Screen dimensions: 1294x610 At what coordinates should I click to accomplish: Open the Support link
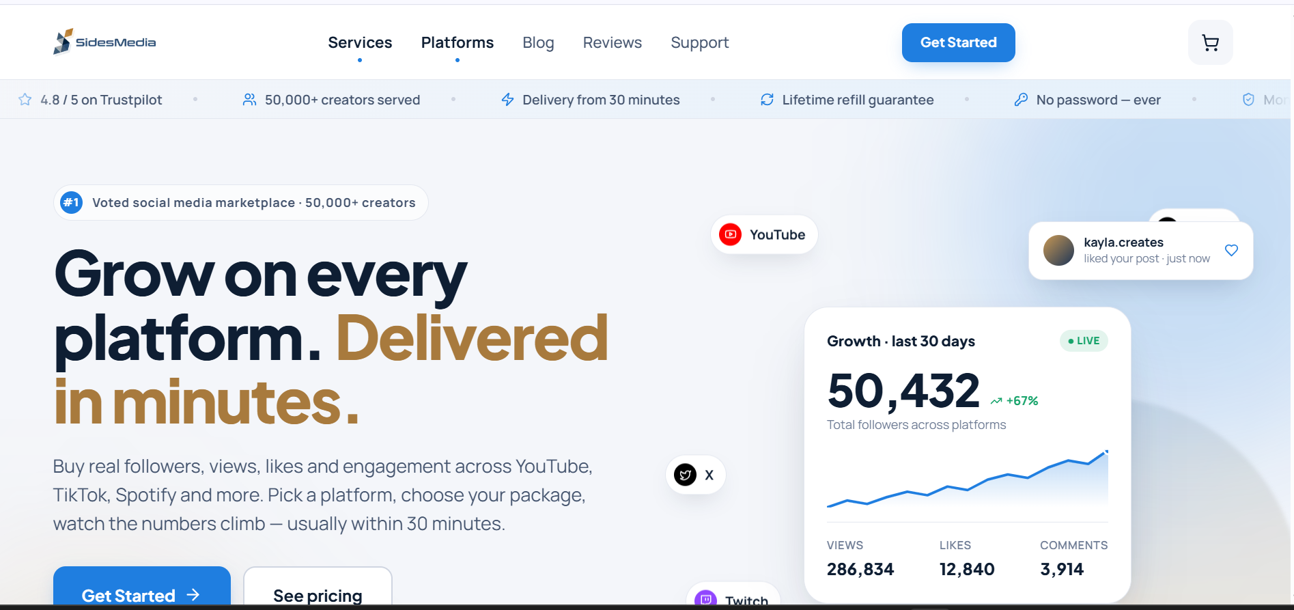pyautogui.click(x=700, y=42)
